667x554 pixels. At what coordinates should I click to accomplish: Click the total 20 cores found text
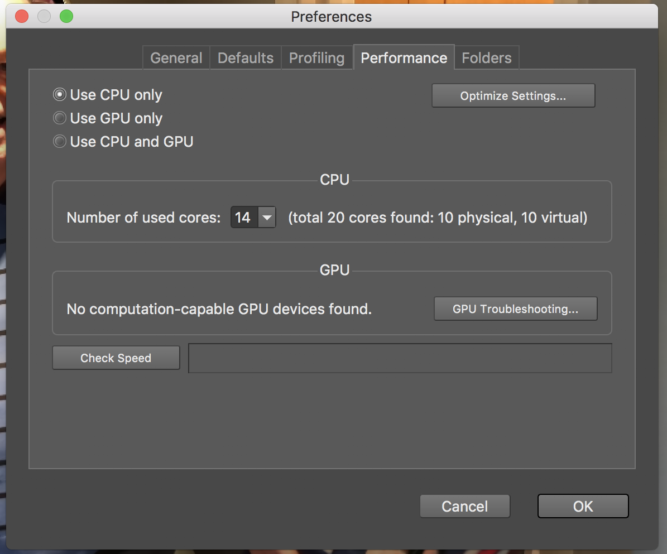pyautogui.click(x=438, y=218)
